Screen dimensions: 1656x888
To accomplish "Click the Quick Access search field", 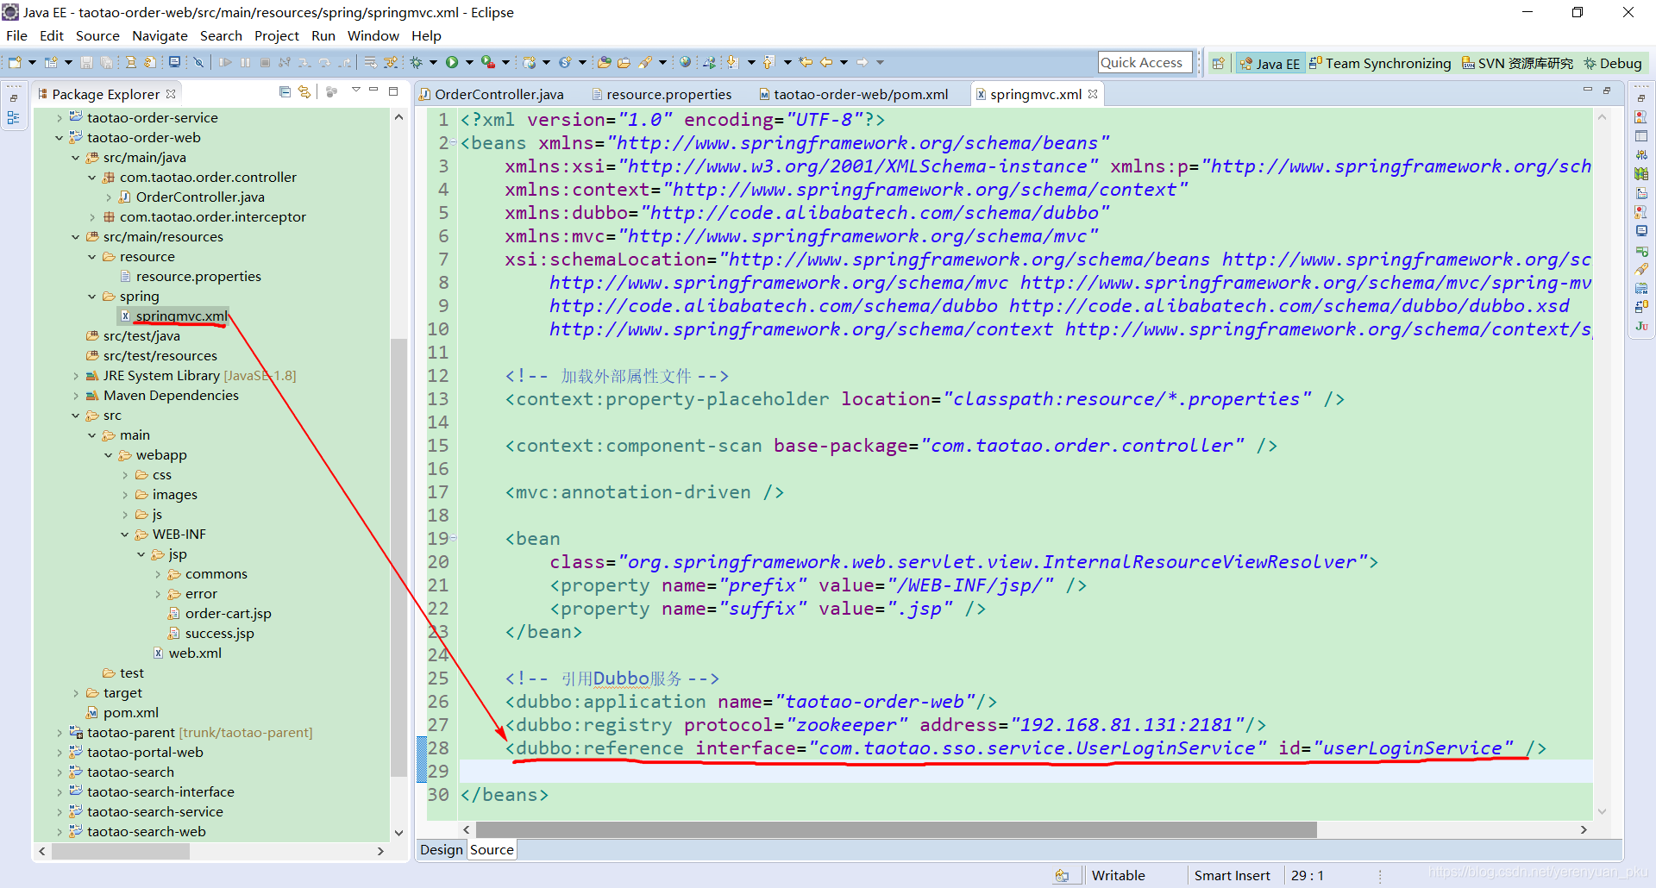I will point(1145,62).
